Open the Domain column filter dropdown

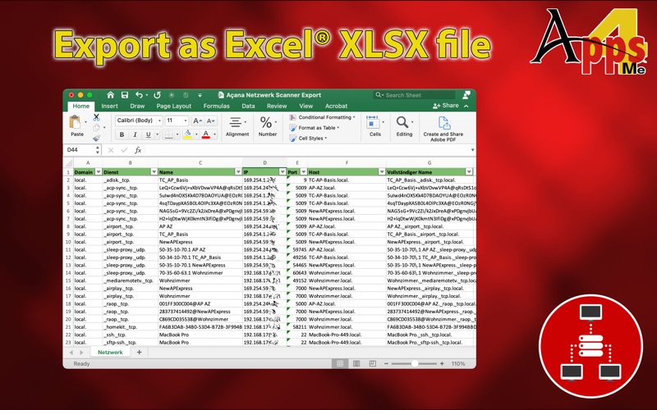click(99, 172)
